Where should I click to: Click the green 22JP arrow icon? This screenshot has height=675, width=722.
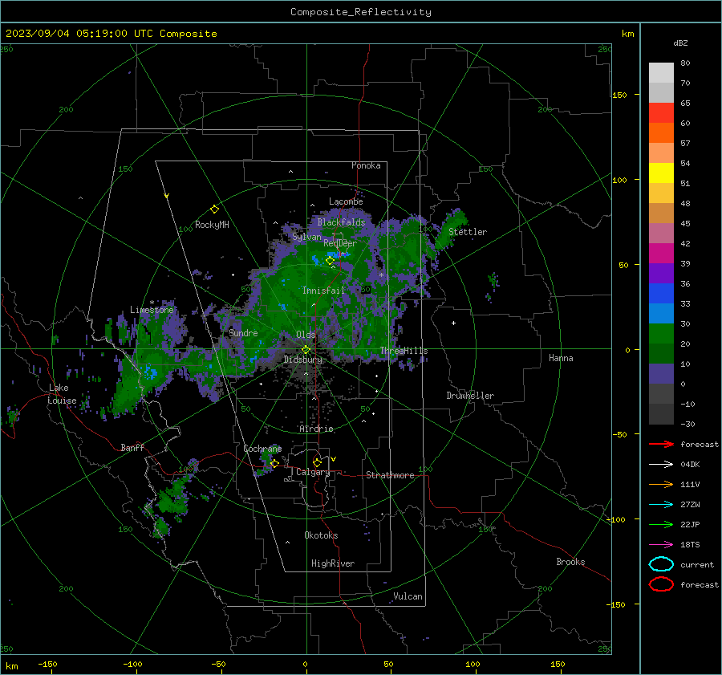[661, 524]
